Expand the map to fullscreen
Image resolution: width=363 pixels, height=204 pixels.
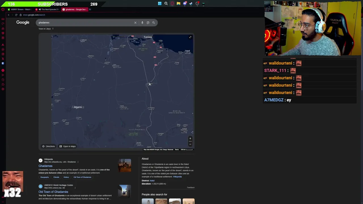(x=190, y=37)
